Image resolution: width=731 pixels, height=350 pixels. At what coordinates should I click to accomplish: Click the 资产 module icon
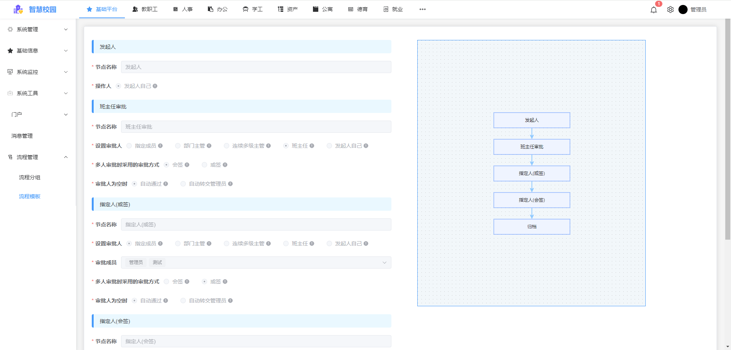coord(280,9)
